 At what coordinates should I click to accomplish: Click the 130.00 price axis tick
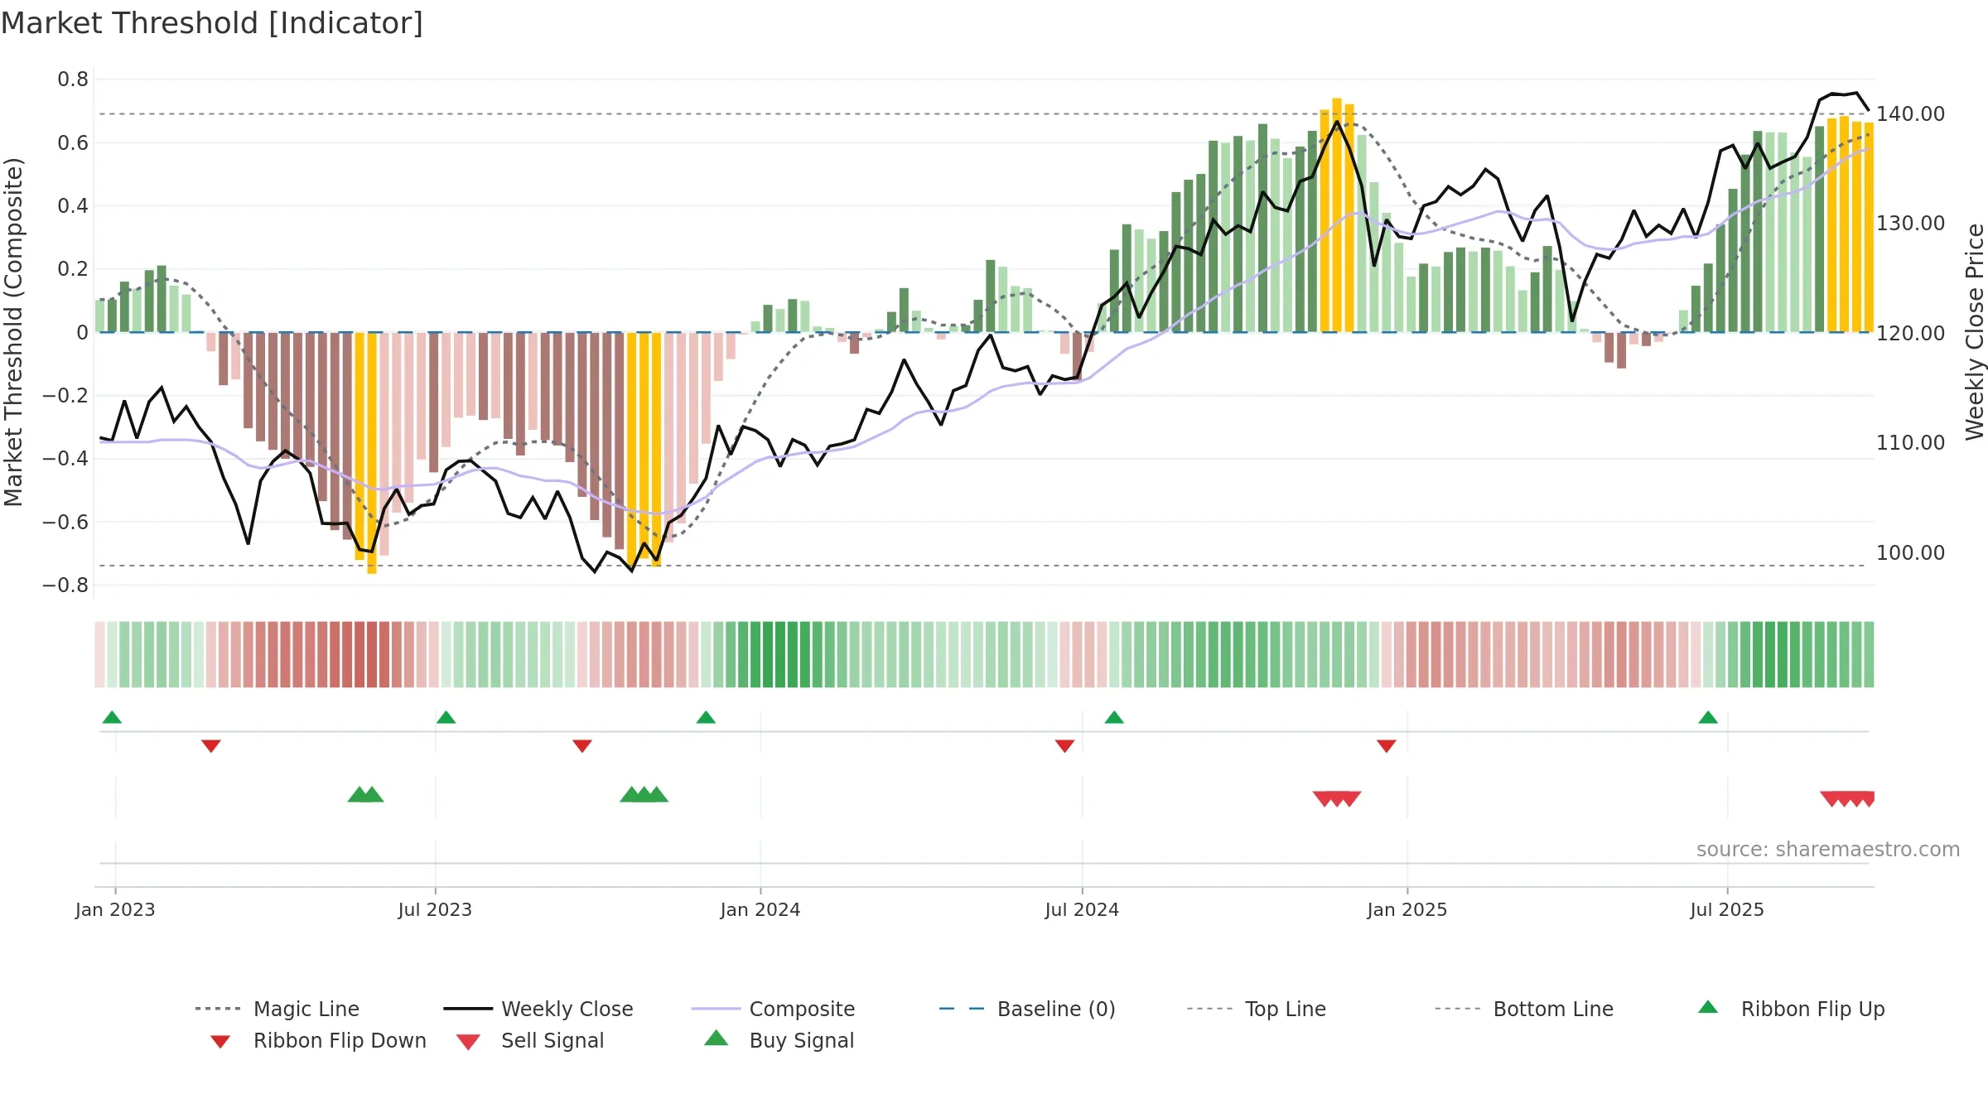pos(1911,224)
